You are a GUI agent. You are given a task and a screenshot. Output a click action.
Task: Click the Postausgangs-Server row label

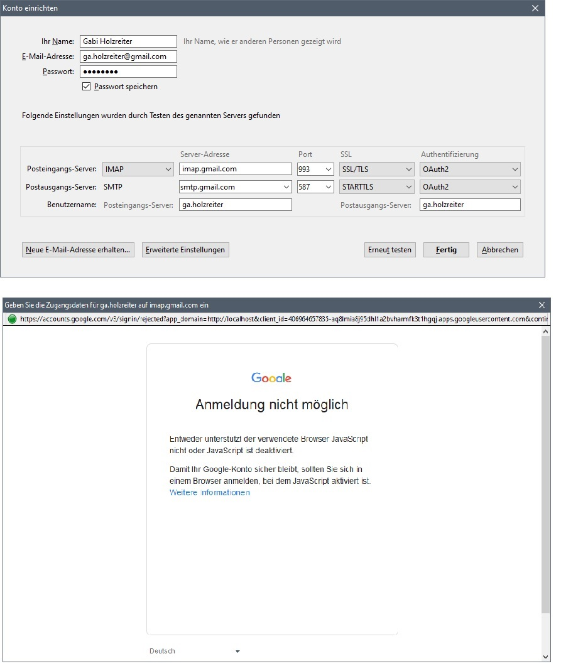click(x=61, y=187)
